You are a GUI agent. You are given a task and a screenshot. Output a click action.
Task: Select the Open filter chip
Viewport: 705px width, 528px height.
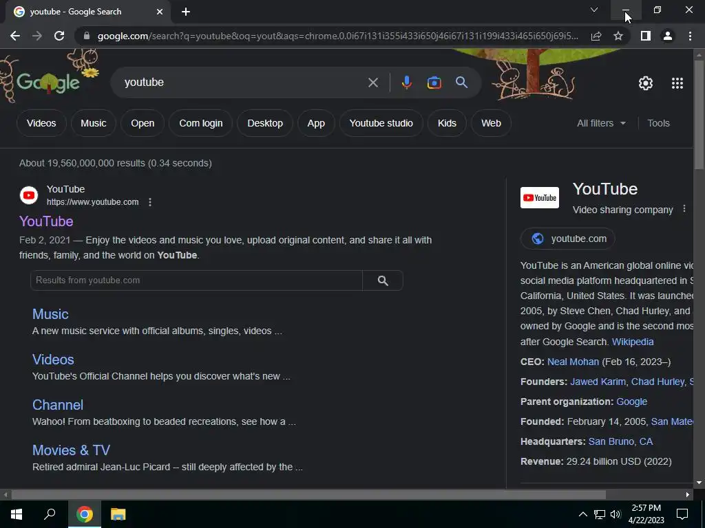pyautogui.click(x=143, y=123)
